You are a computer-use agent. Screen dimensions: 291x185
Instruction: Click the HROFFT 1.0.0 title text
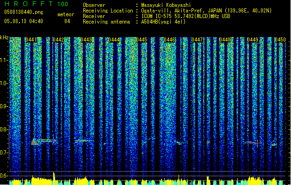37,4
